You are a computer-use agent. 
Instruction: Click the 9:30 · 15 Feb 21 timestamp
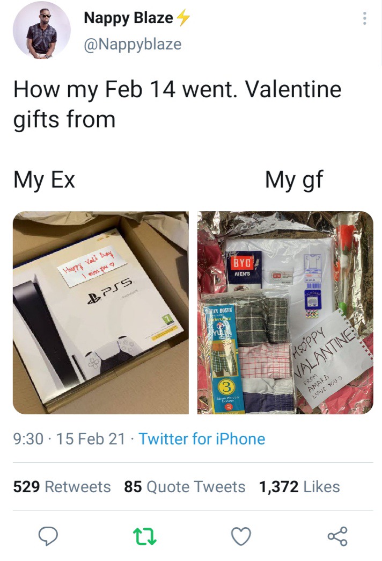69,439
